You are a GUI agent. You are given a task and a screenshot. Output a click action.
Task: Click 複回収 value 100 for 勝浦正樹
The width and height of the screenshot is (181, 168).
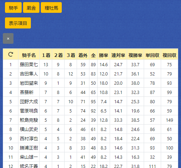(x=169, y=148)
